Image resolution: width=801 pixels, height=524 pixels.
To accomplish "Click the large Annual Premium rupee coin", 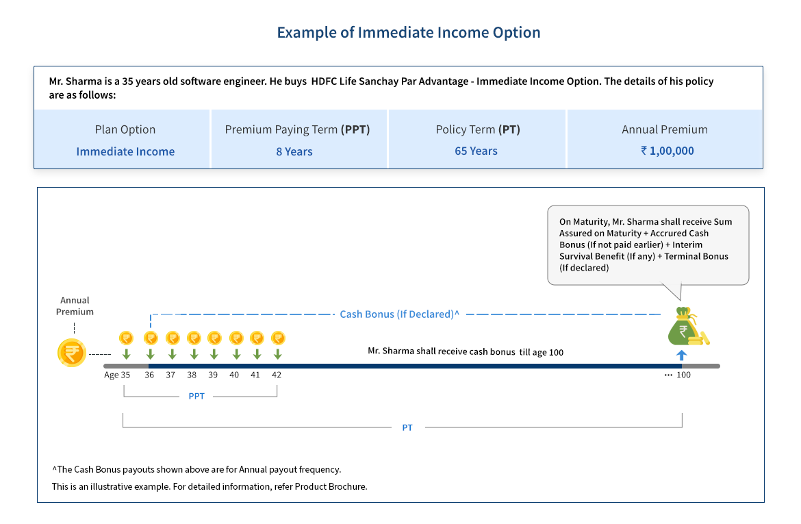I will (72, 353).
